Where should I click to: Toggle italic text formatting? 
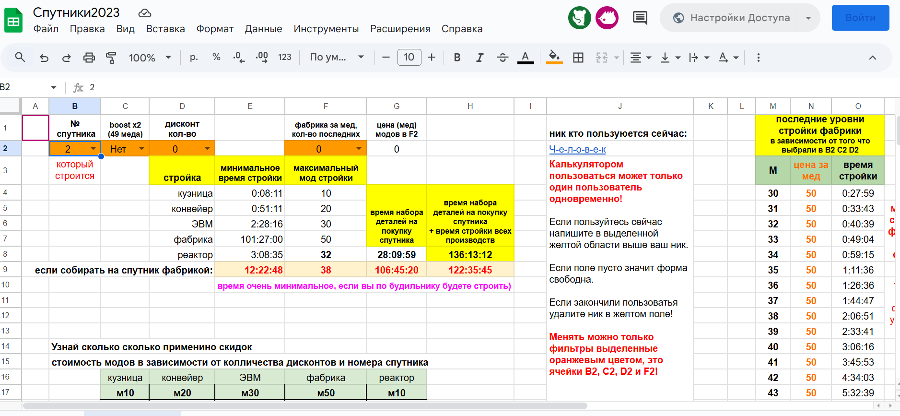pyautogui.click(x=479, y=58)
